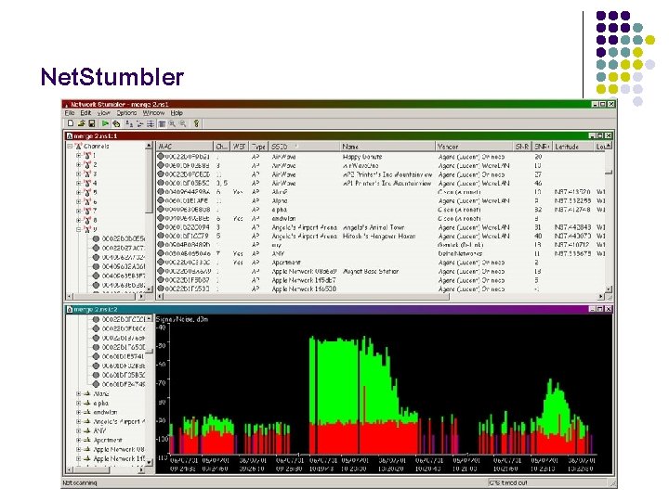Collapse the Channels tree root node

pos(70,147)
